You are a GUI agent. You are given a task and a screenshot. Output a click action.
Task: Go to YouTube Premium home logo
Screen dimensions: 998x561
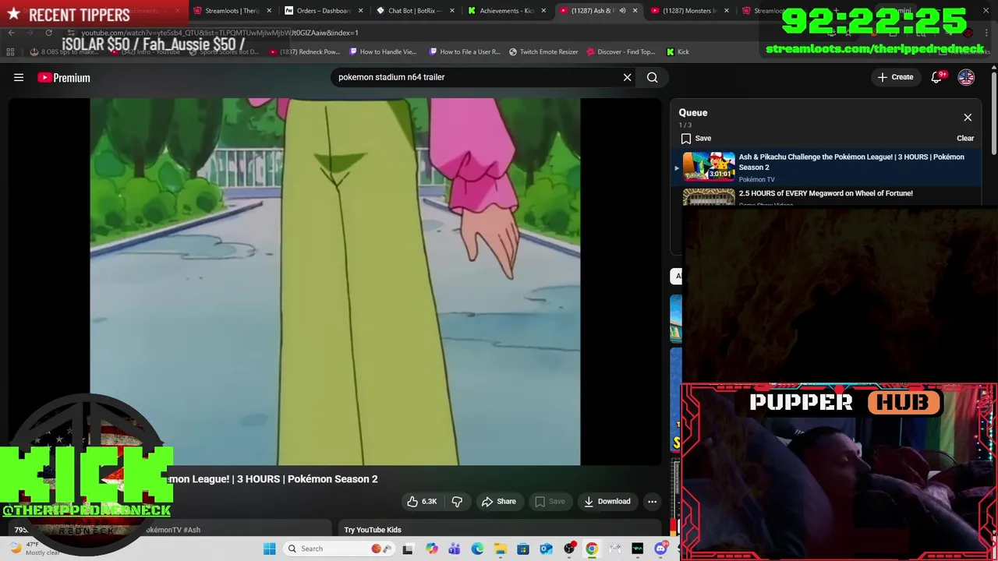[x=64, y=77]
